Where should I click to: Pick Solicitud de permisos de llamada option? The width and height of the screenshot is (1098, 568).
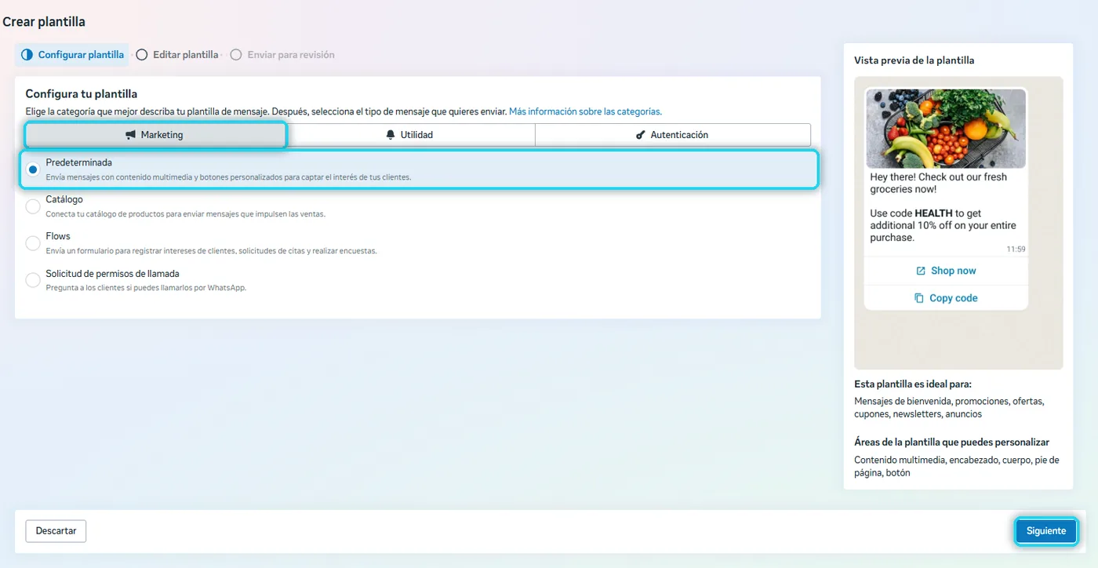33,280
